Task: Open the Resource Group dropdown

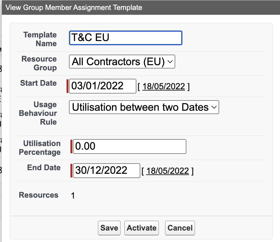Action: click(x=122, y=62)
